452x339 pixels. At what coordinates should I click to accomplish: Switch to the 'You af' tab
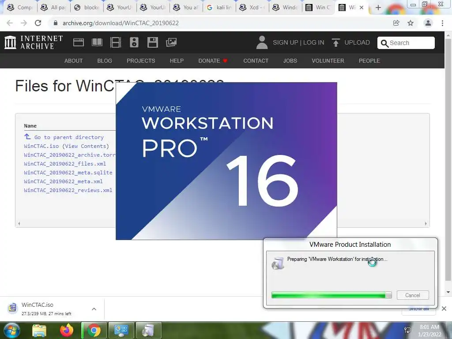pos(186,8)
